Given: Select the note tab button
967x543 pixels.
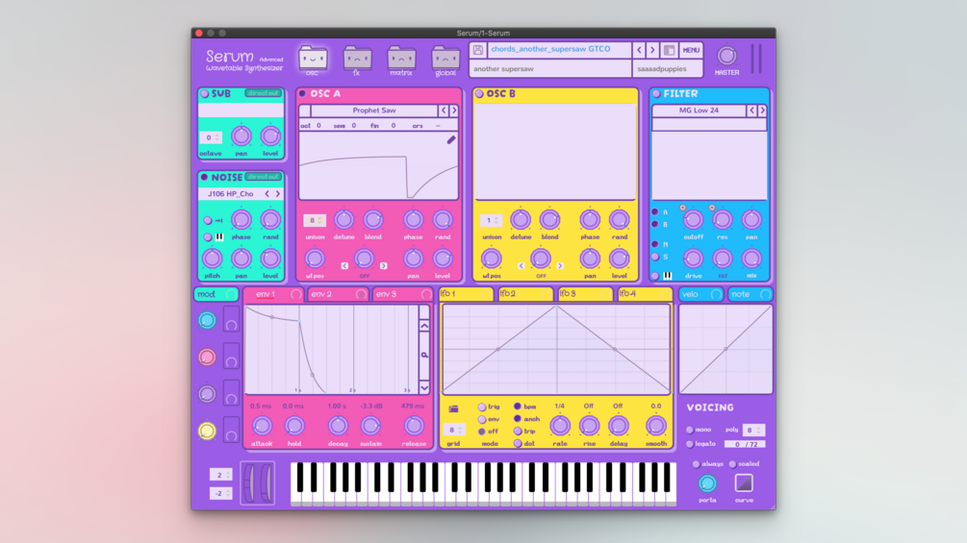Looking at the screenshot, I should (x=750, y=294).
